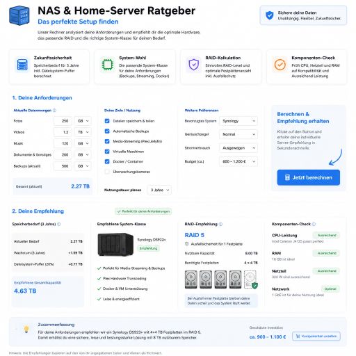Click the Videos amount input field
Screen dimensions: 356x356
click(x=63, y=132)
